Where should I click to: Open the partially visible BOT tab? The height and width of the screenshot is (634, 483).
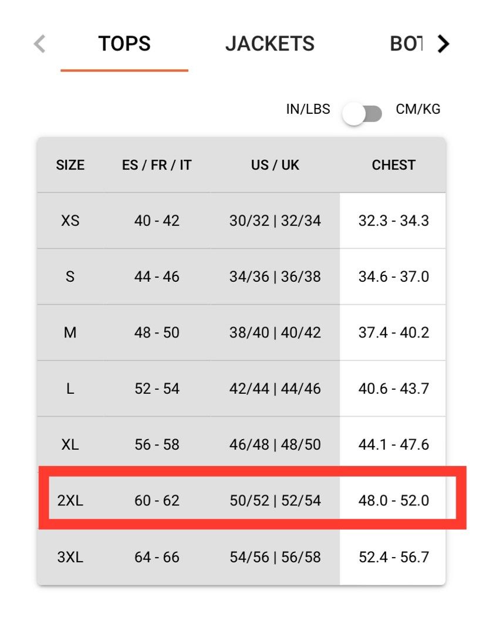406,43
